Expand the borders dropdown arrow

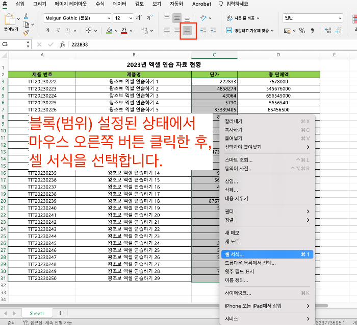pos(96,31)
